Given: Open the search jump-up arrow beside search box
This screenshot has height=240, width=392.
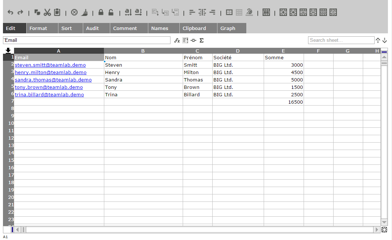Looking at the screenshot, I should [x=378, y=40].
